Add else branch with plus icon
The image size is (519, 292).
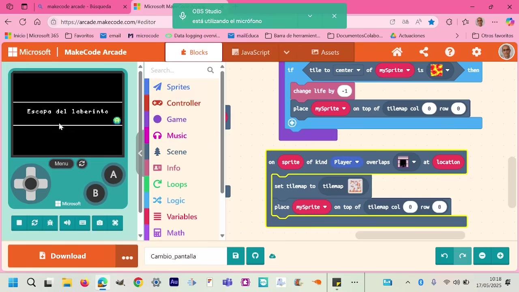[292, 122]
